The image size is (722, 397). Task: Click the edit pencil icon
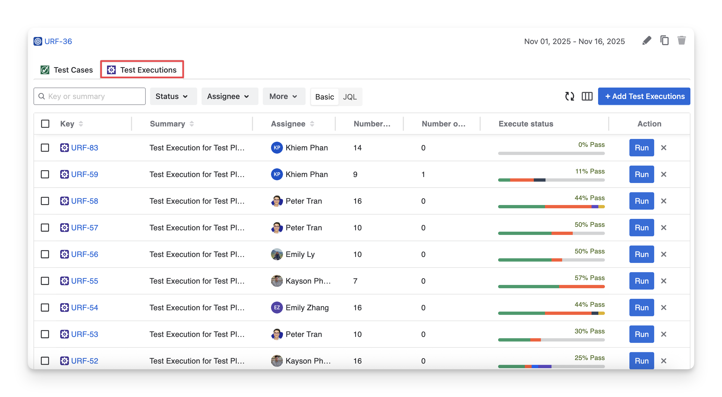[647, 41]
